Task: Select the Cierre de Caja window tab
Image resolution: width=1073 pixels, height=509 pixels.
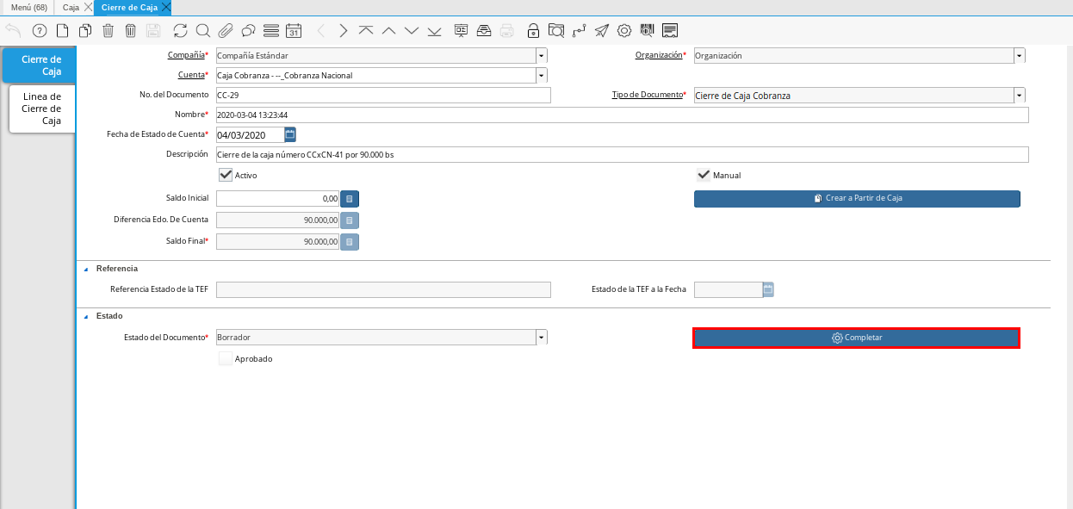Action: (129, 7)
